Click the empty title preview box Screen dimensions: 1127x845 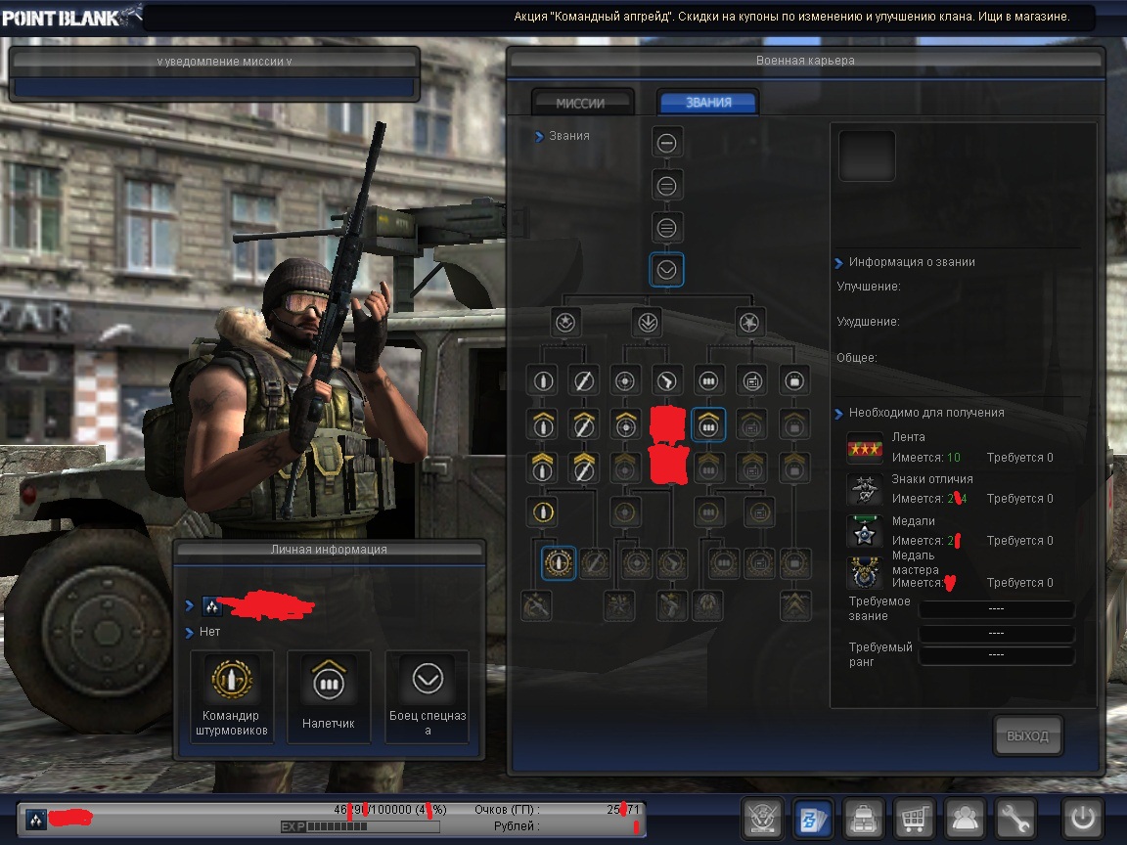click(867, 156)
